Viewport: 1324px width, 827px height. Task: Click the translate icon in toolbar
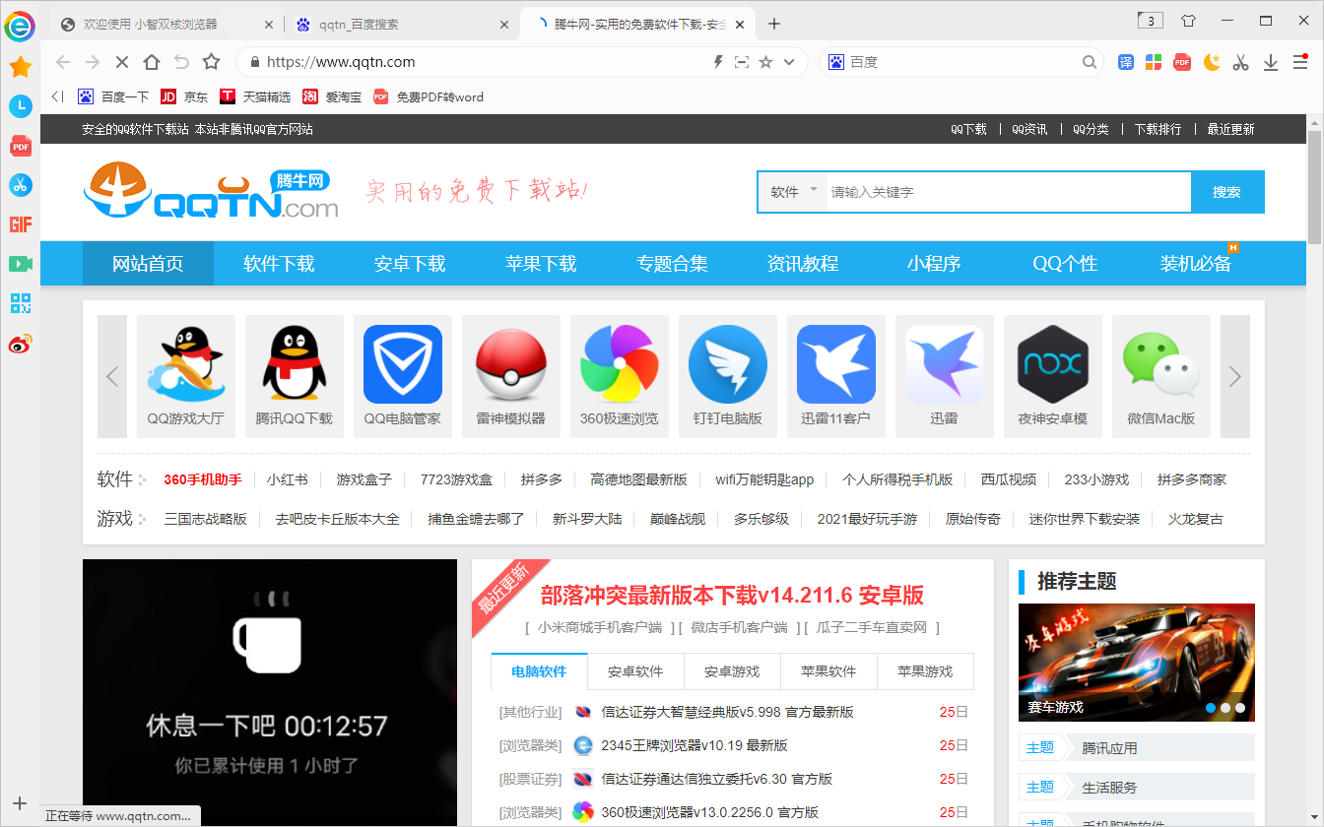coord(1126,62)
